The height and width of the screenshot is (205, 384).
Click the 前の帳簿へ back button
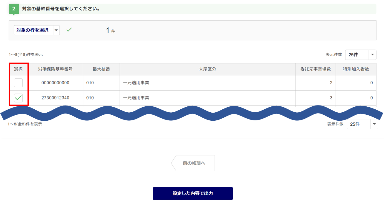pyautogui.click(x=194, y=163)
